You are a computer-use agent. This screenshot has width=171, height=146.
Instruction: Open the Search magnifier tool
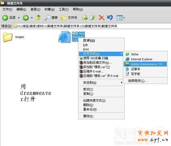click(51, 18)
